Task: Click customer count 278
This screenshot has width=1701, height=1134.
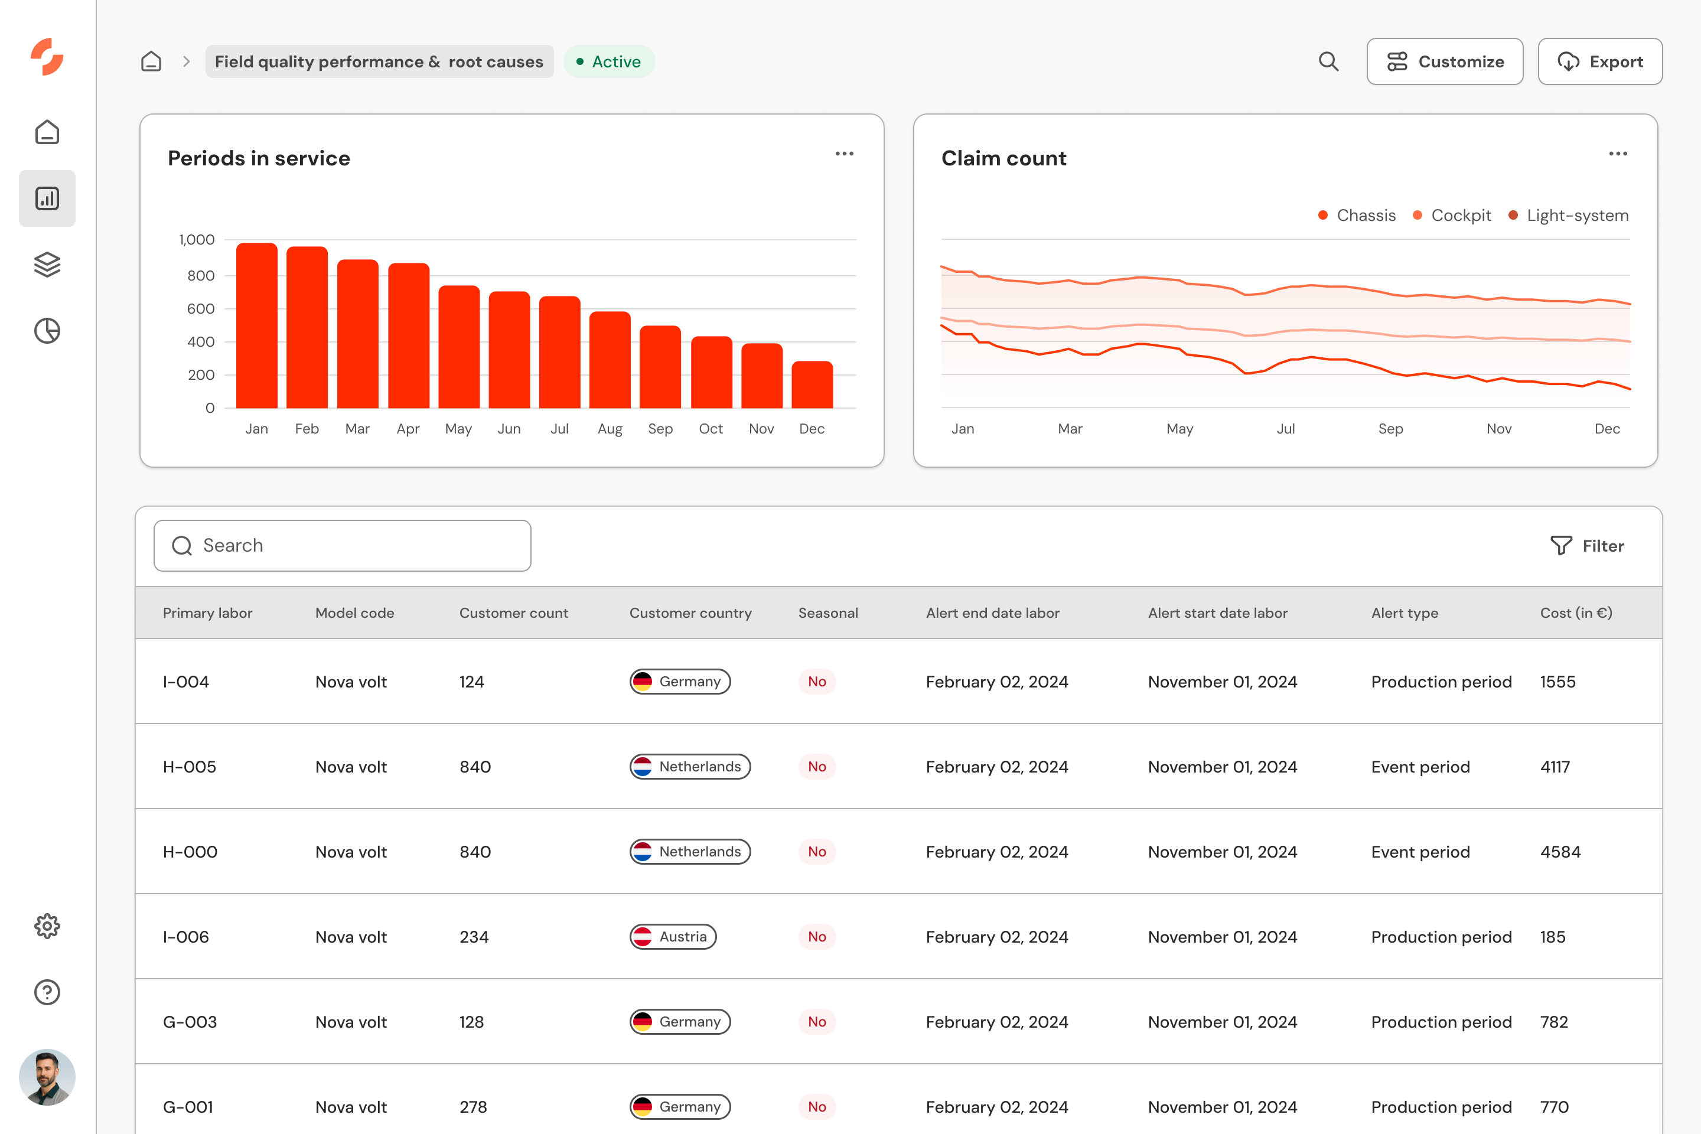Action: (x=473, y=1106)
